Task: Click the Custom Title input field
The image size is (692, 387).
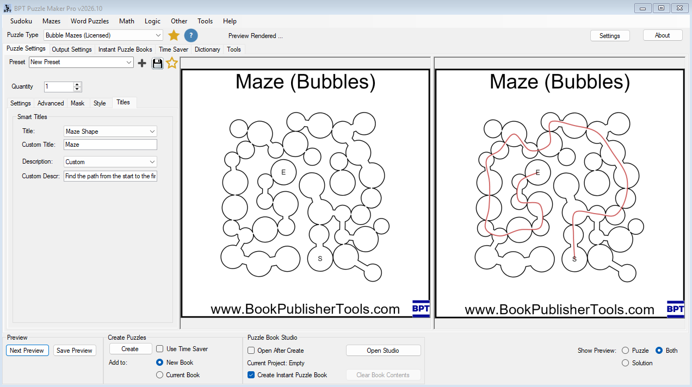Action: [x=110, y=145]
